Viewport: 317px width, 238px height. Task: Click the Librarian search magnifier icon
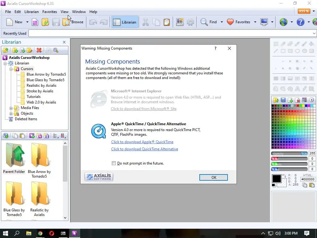pyautogui.click(x=56, y=50)
